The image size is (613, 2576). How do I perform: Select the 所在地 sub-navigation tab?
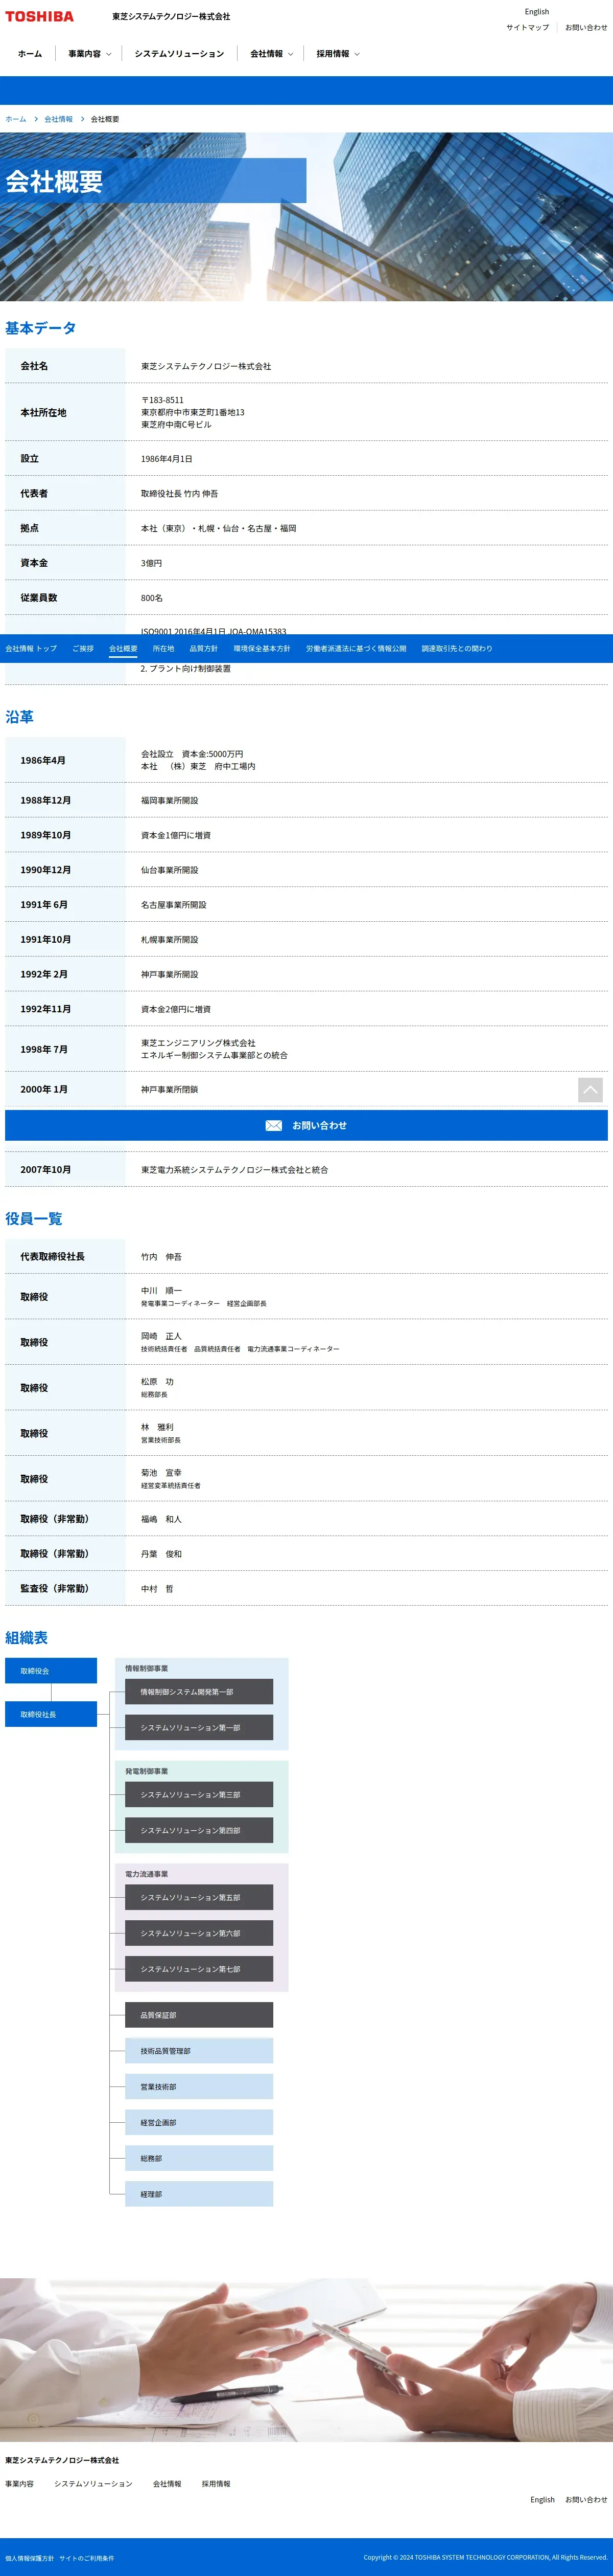[x=163, y=648]
